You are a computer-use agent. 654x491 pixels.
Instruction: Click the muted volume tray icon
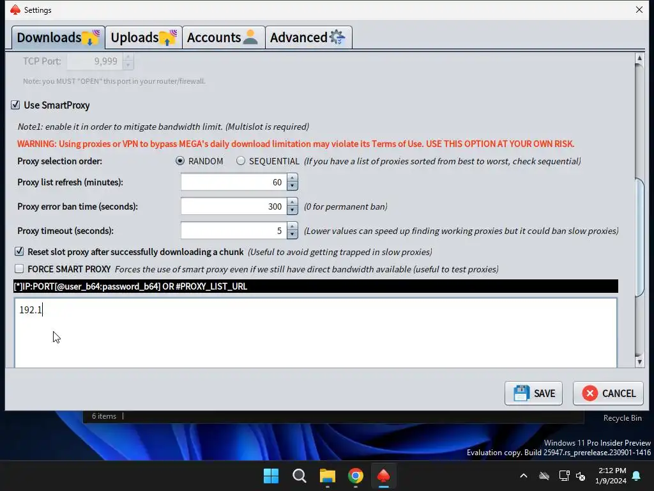click(x=580, y=476)
